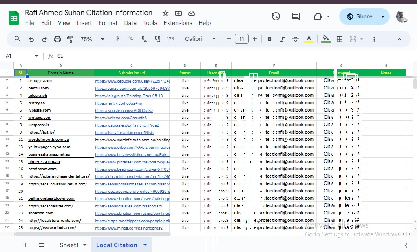Search the menus magnifier icon
The width and height of the screenshot is (417, 252).
pos(18,39)
